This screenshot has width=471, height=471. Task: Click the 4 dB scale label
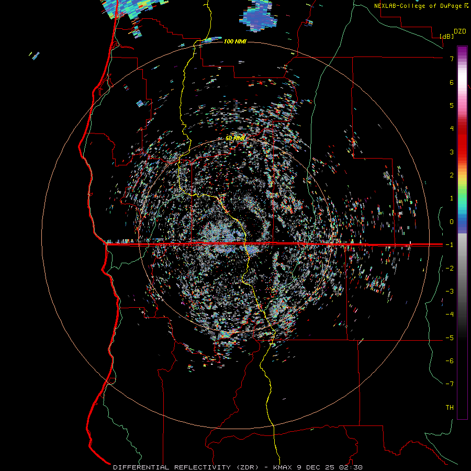coord(452,129)
